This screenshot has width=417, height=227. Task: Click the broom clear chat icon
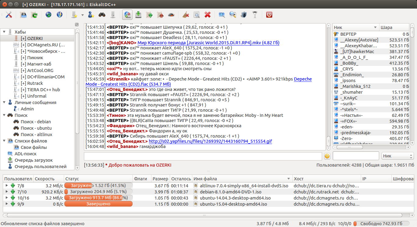tap(186, 15)
